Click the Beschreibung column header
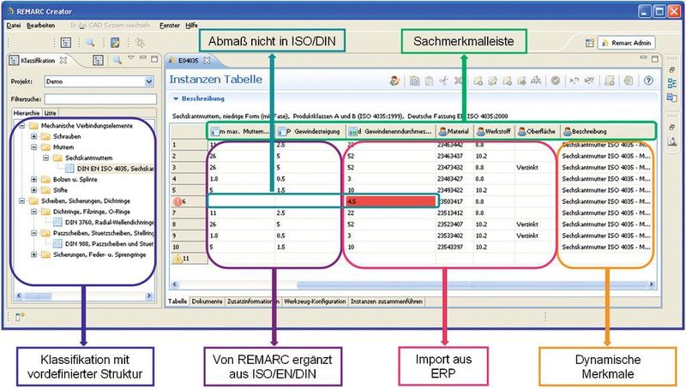 point(608,131)
